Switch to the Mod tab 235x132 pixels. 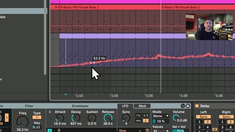click(x=142, y=106)
